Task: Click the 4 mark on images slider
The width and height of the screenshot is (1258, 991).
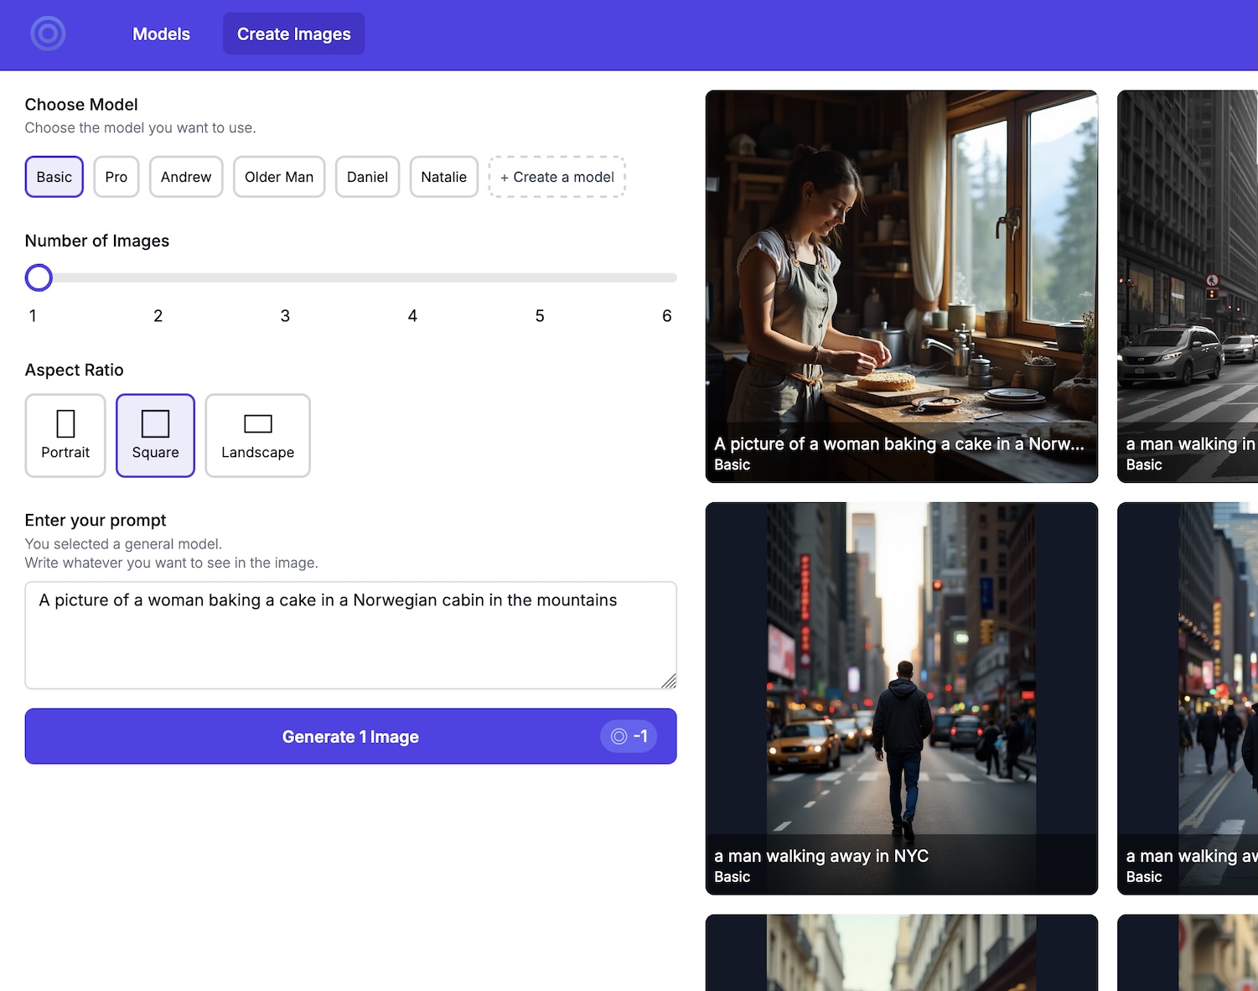Action: [x=412, y=316]
